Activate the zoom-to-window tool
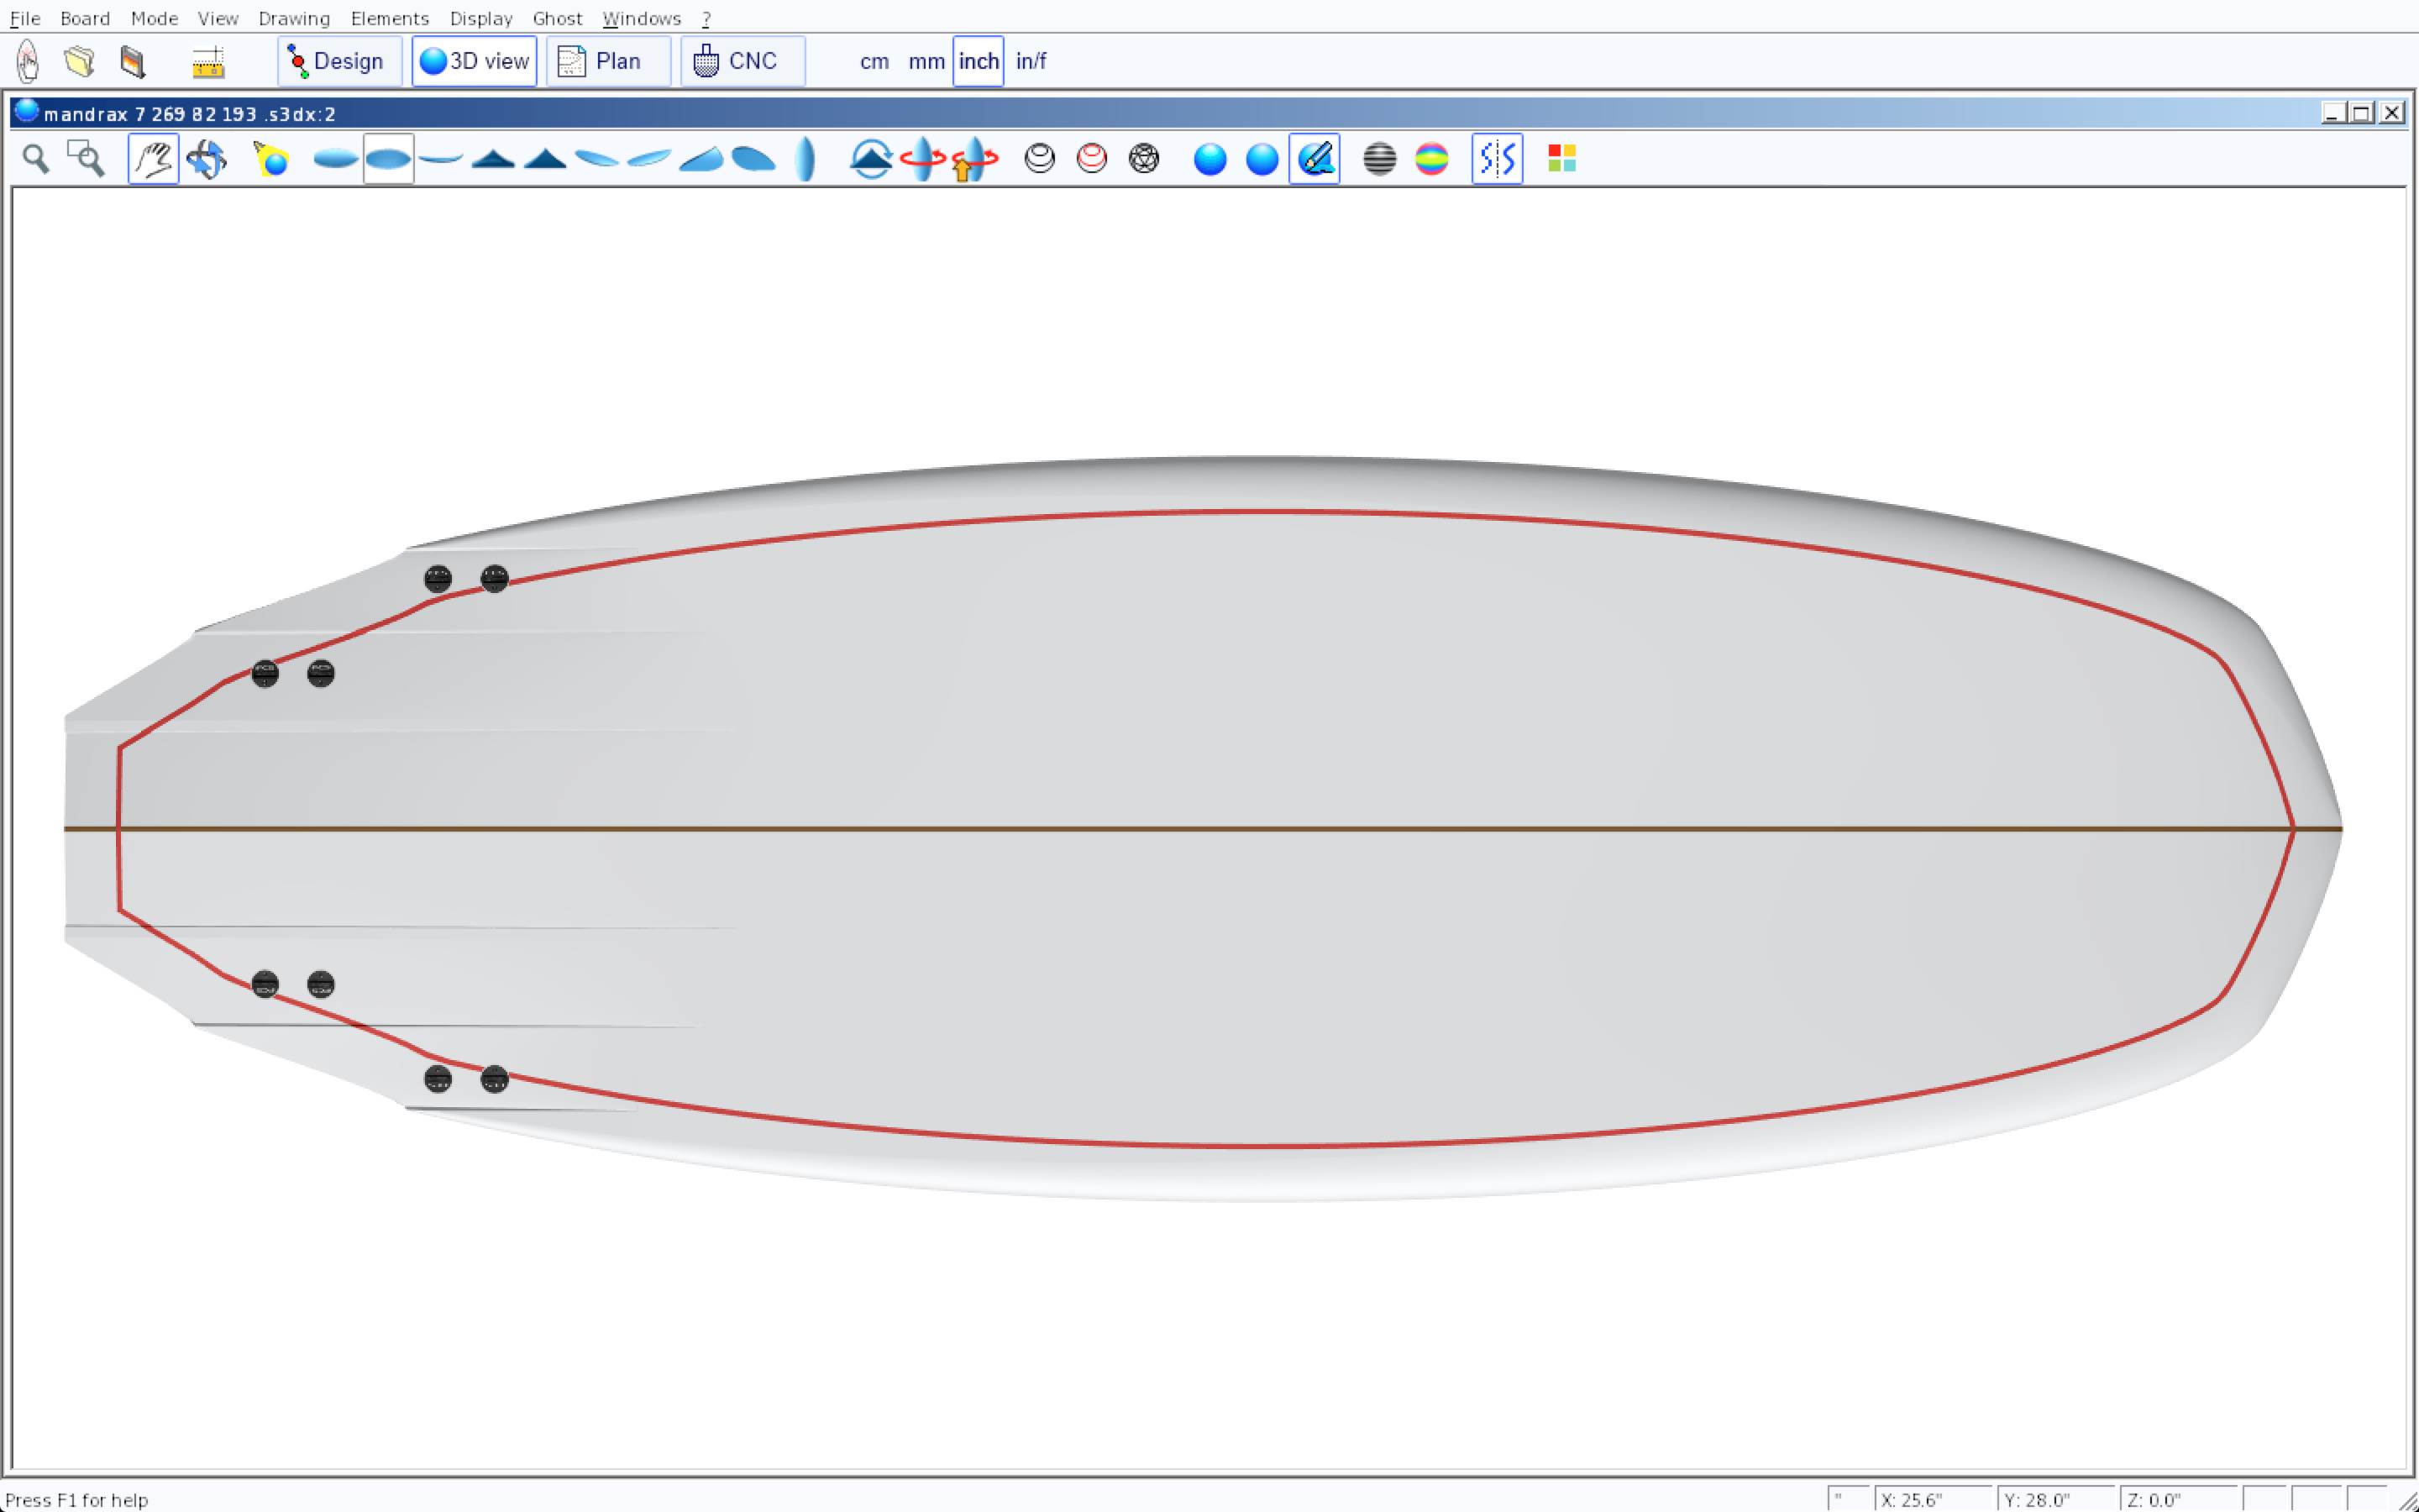Viewport: 2419px width, 1512px height. pyautogui.click(x=86, y=159)
